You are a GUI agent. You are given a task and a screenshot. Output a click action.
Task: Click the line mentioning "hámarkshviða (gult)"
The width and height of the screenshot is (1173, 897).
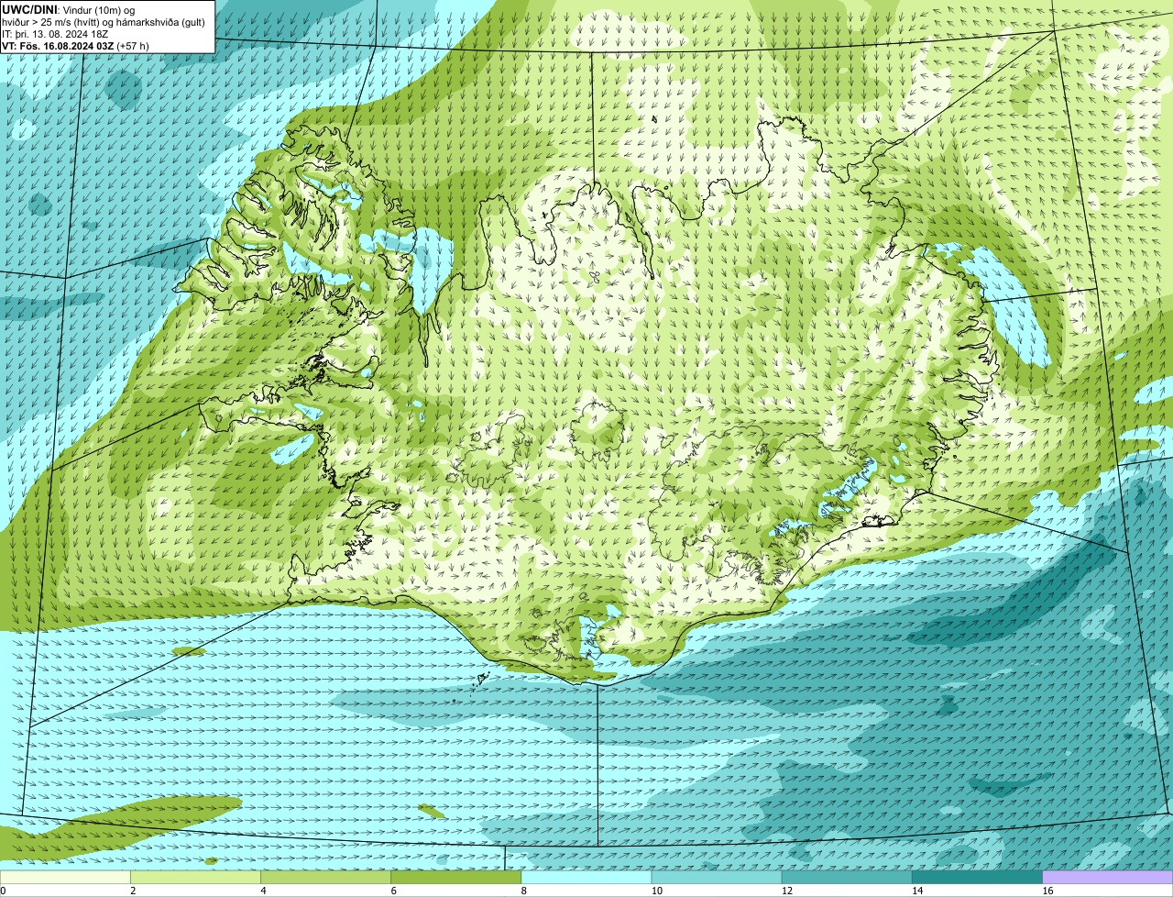pos(104,21)
